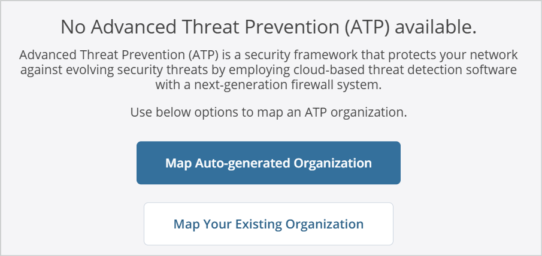This screenshot has width=542, height=256.
Task: Click 'Advanced Threat Prevention (ATP)' starting the description
Action: click(x=114, y=55)
